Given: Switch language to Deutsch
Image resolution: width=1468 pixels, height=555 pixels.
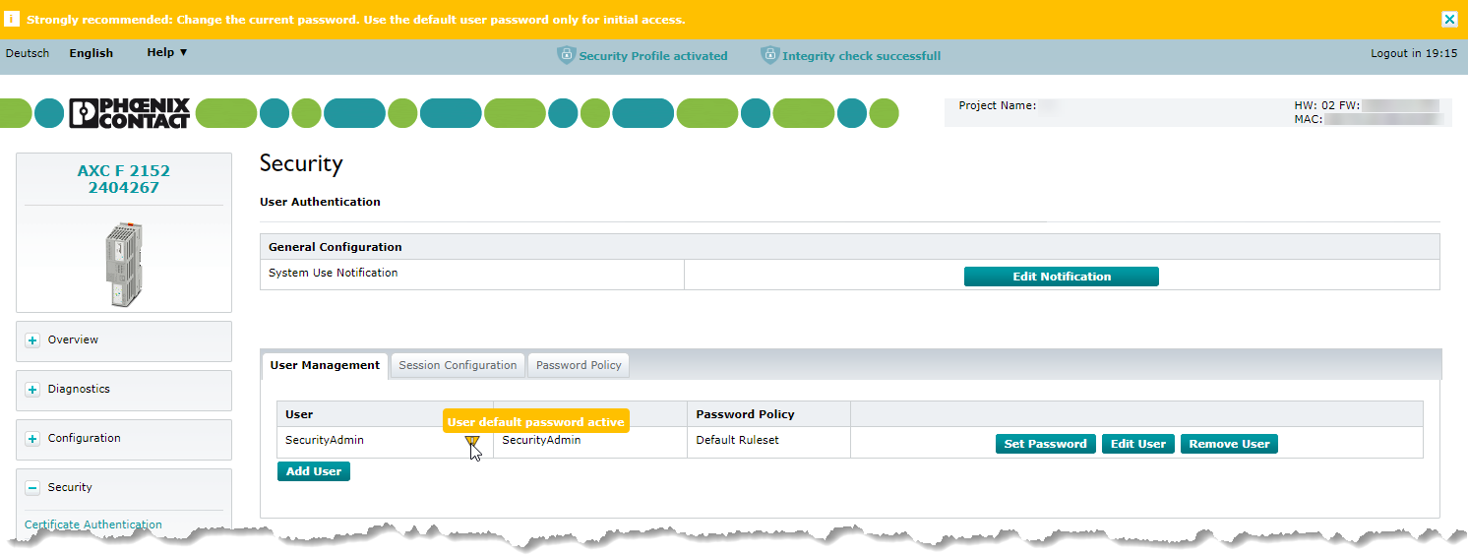Looking at the screenshot, I should 28,53.
